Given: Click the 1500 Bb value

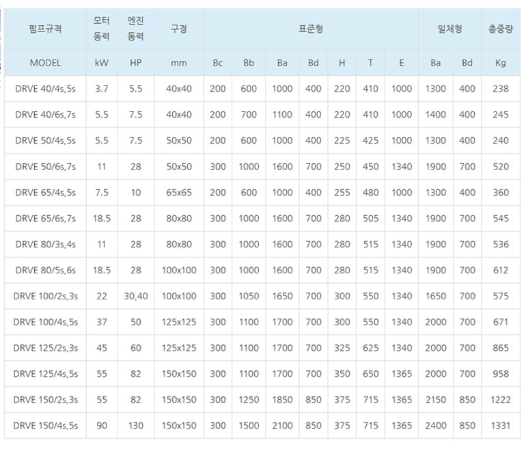Looking at the screenshot, I should [x=249, y=426].
